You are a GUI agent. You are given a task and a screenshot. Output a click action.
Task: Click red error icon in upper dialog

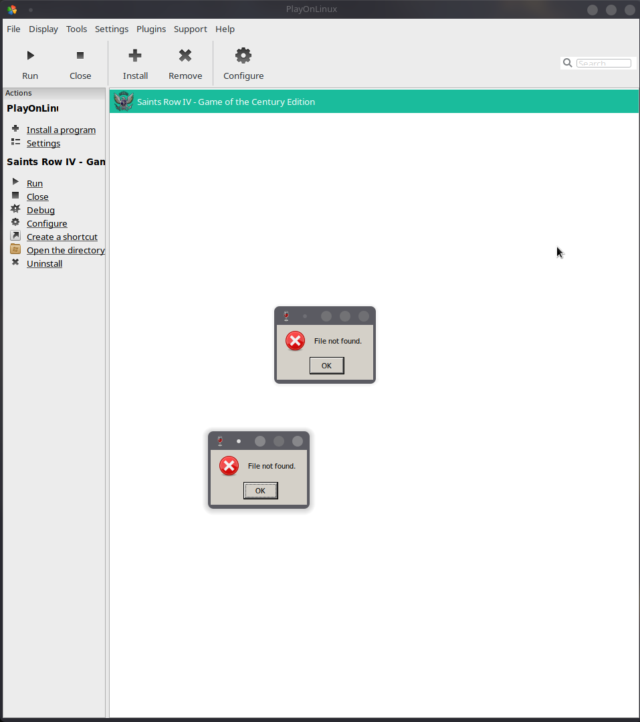pyautogui.click(x=295, y=341)
